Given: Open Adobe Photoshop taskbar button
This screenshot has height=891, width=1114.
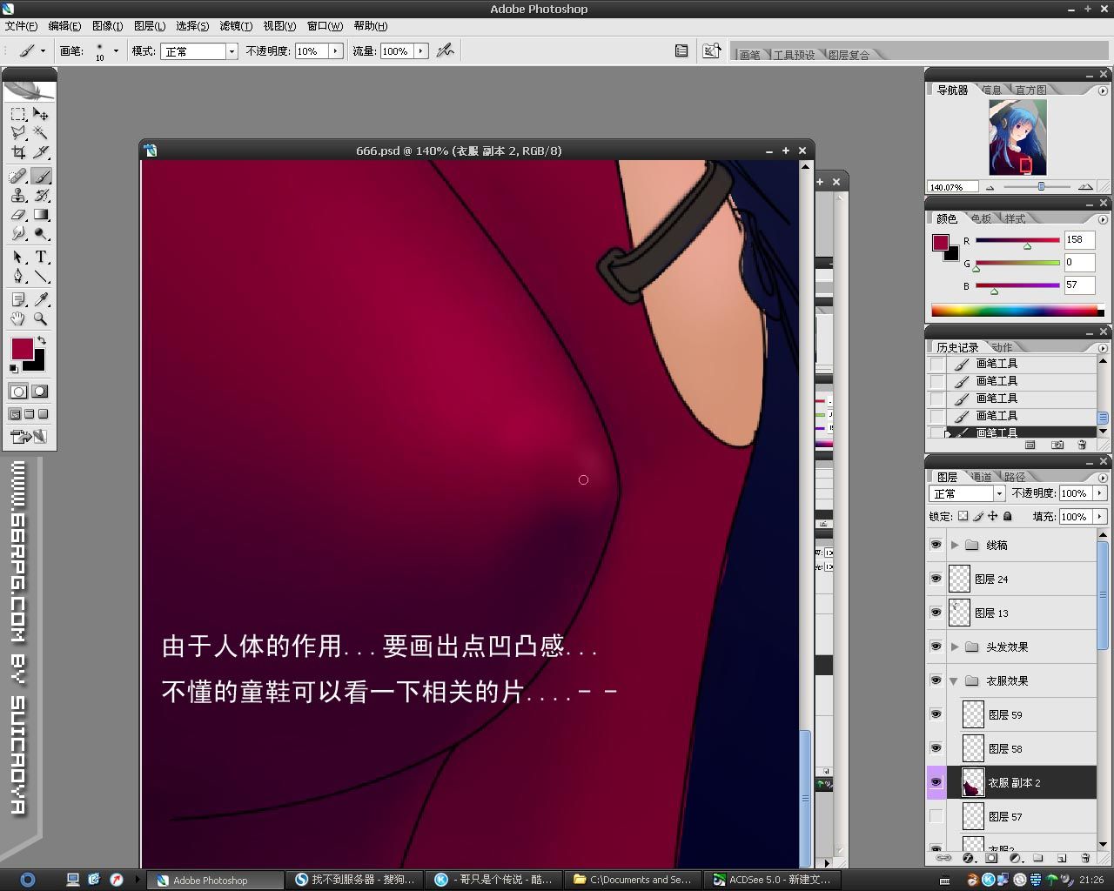Looking at the screenshot, I should pyautogui.click(x=215, y=880).
